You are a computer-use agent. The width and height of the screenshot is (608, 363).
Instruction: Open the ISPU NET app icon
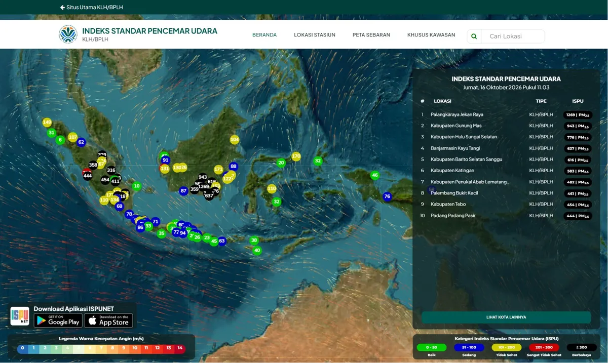click(x=20, y=316)
